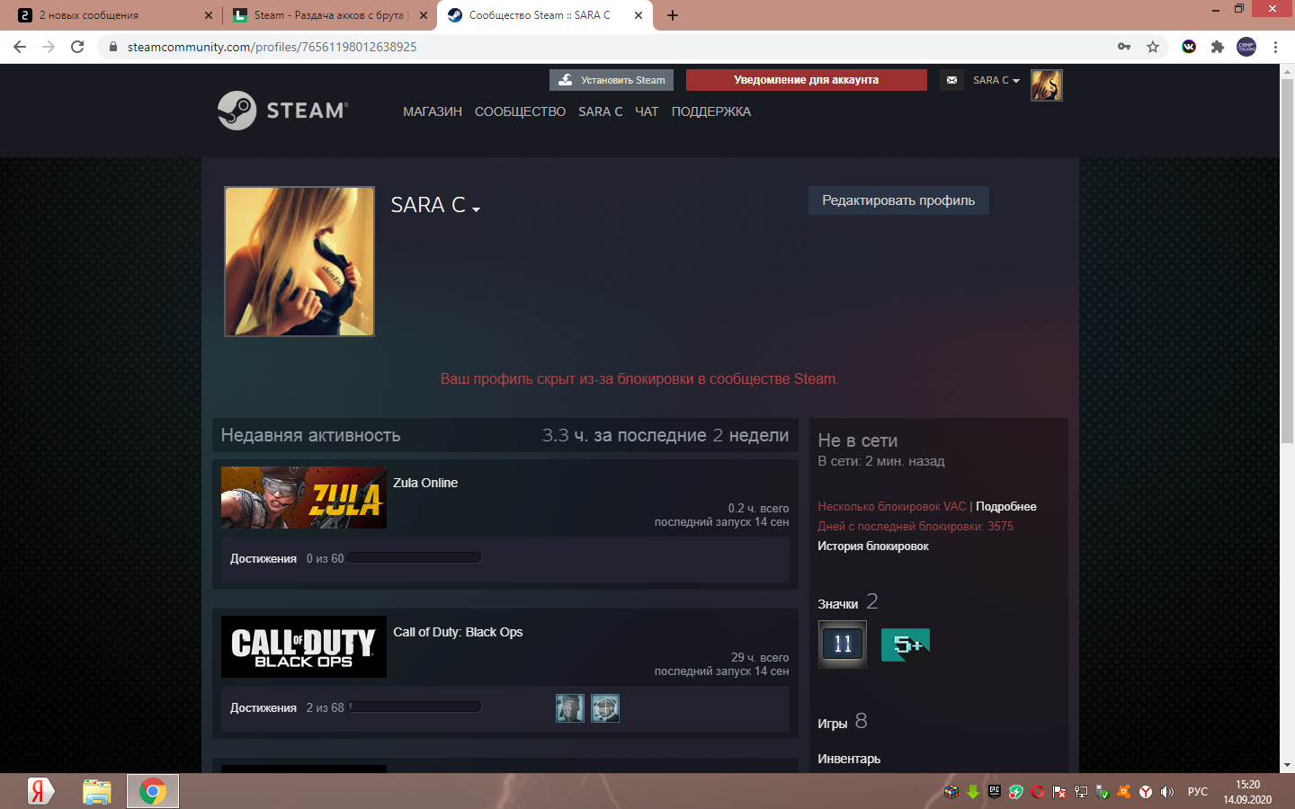This screenshot has height=809, width=1295.
Task: Open the envelope messages icon
Action: tap(951, 80)
